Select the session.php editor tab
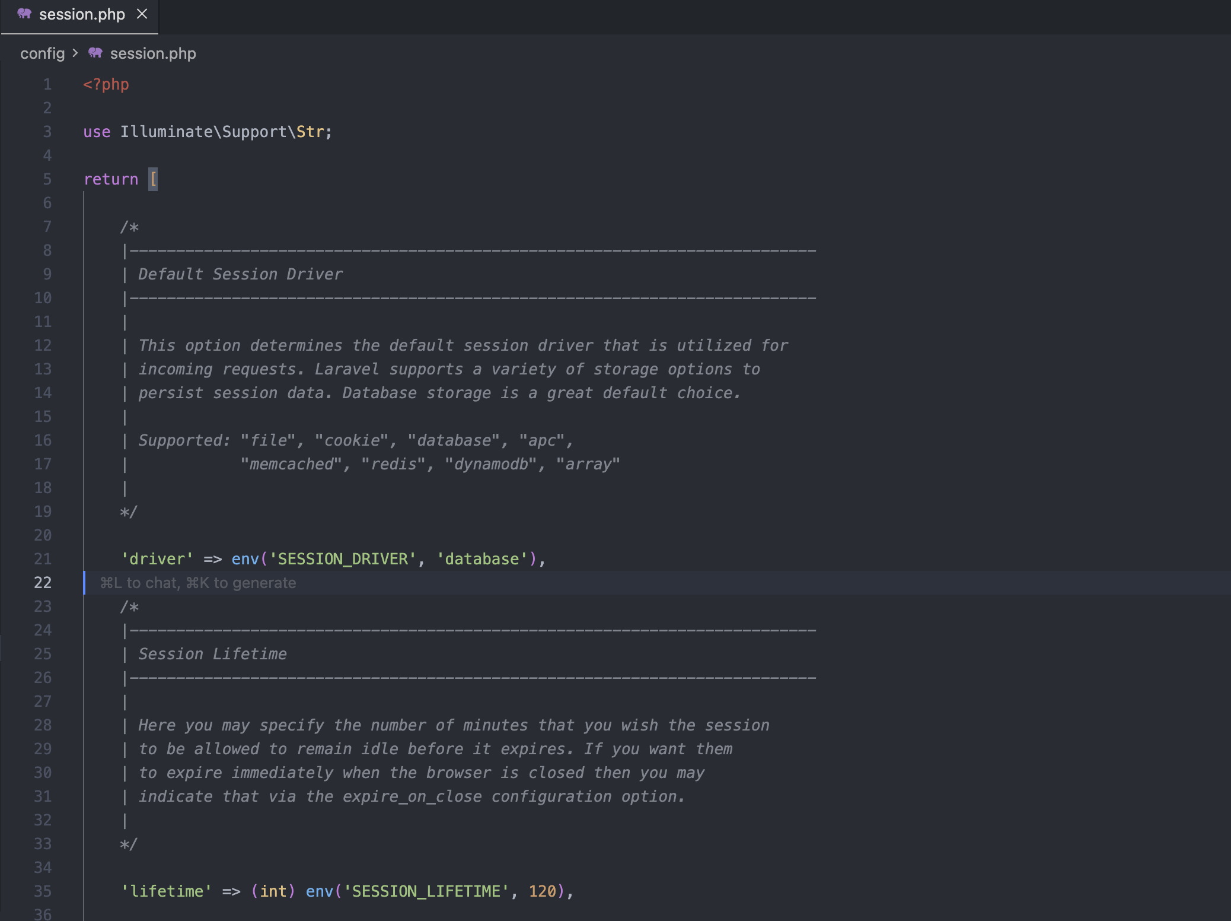Screen dimensions: 1231x921 click(82, 14)
